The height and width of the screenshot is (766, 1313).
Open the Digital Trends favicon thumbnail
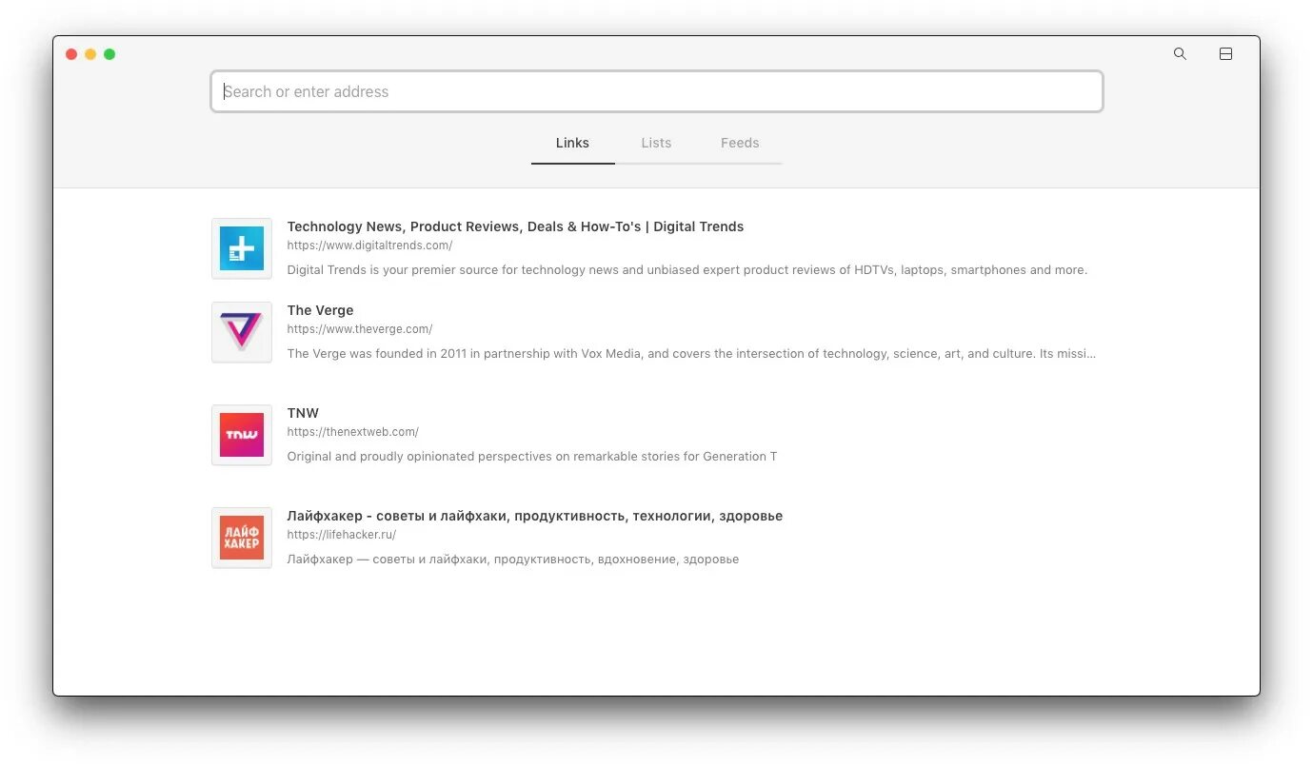point(242,248)
